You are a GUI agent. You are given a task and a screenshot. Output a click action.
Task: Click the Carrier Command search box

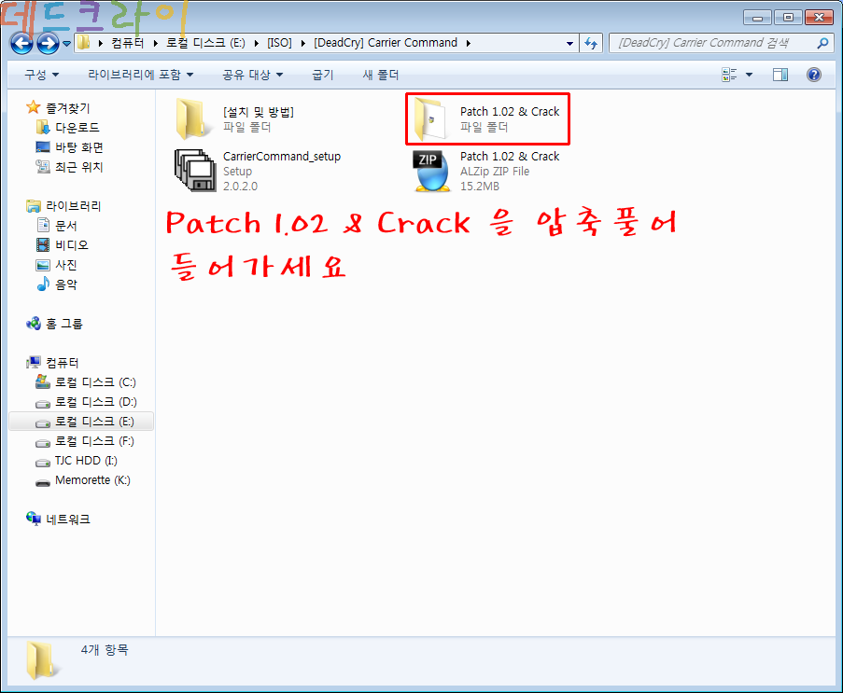(714, 43)
